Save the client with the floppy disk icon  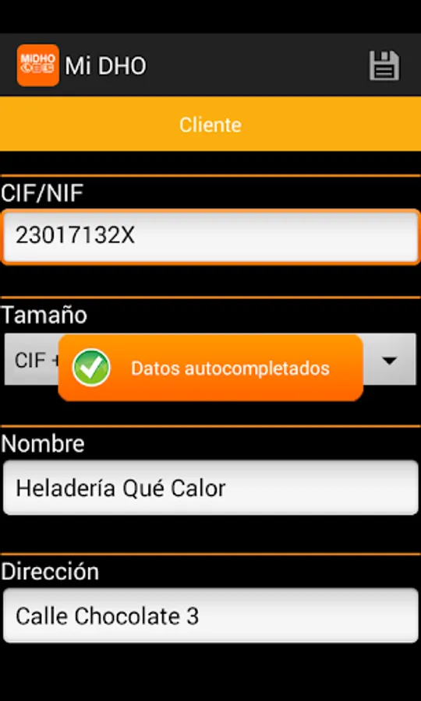click(x=384, y=65)
